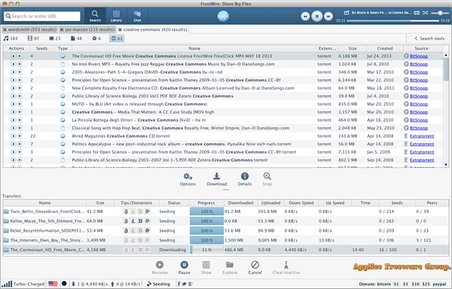The height and width of the screenshot is (289, 452).
Task: Filter results by torrents (61)
Action: click(117, 38)
